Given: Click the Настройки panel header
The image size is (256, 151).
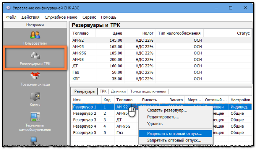Looking at the screenshot, I should [35, 25].
